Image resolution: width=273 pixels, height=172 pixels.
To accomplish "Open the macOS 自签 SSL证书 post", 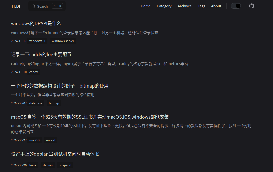I will (90, 117).
